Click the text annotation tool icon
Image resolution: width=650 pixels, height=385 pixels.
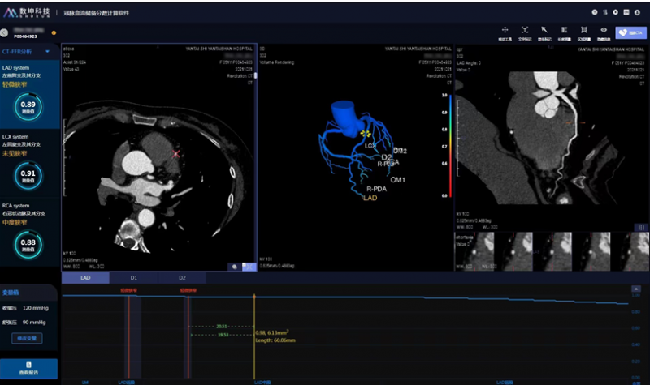point(525,30)
